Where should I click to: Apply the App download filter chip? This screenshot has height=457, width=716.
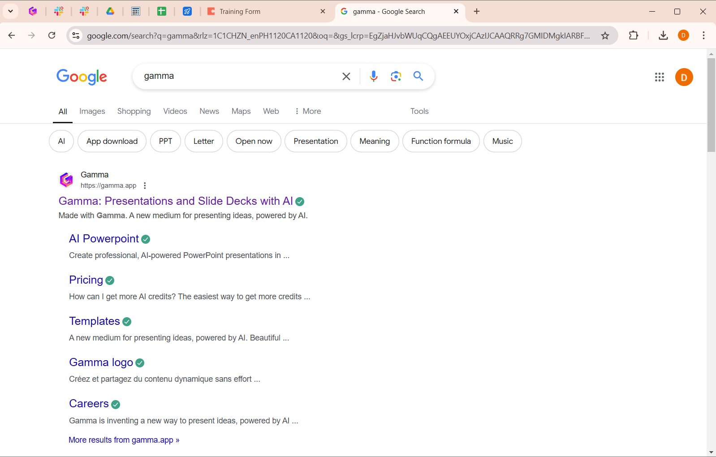[x=112, y=141]
